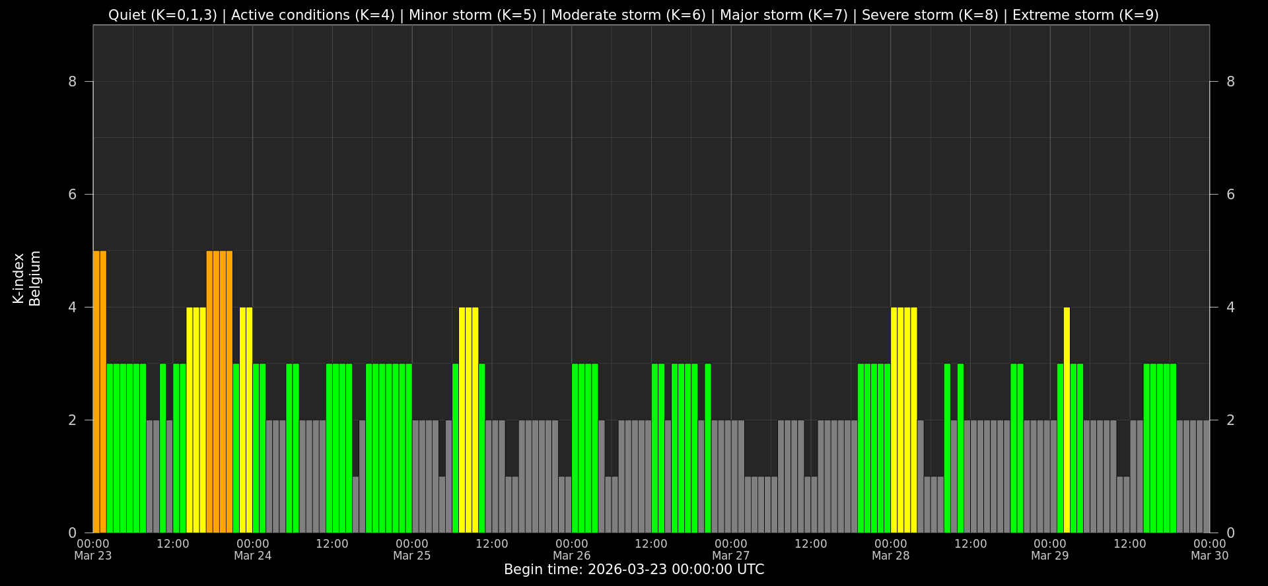Select the "Mar 25" date on the time axis

tap(411, 556)
